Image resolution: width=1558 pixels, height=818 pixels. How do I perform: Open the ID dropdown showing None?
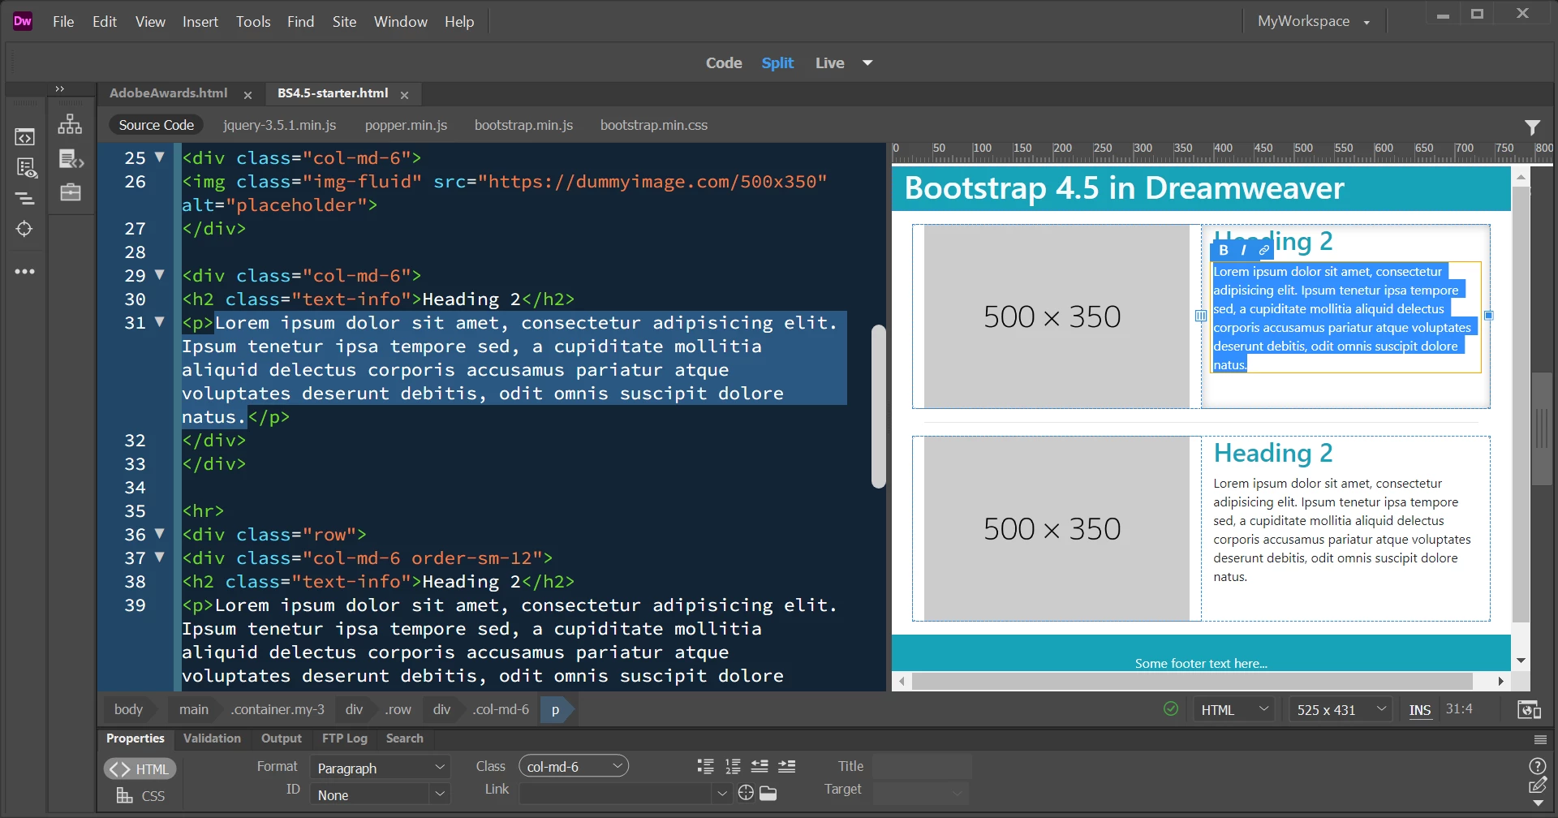click(x=381, y=794)
